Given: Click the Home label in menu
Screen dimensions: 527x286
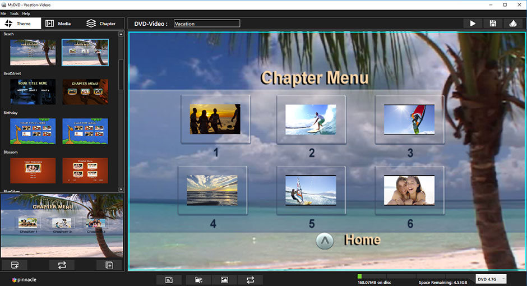Looking at the screenshot, I should point(362,240).
